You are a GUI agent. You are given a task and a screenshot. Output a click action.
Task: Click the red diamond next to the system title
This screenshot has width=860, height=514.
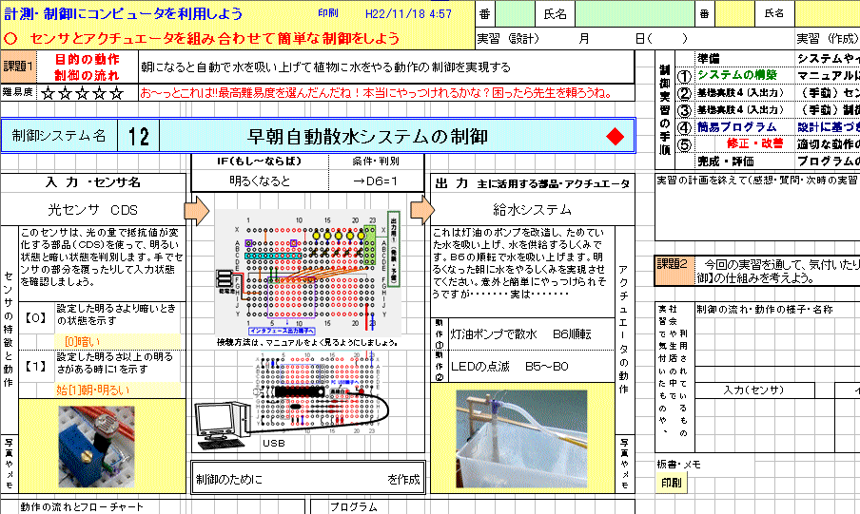[615, 136]
